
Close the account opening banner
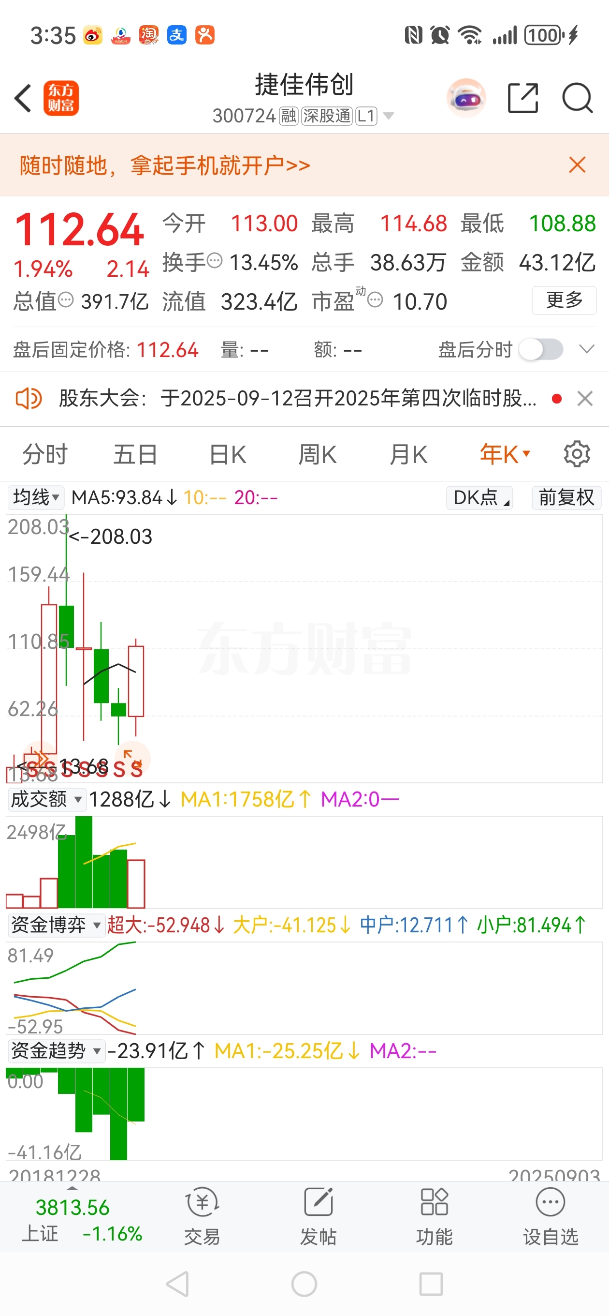pos(577,165)
